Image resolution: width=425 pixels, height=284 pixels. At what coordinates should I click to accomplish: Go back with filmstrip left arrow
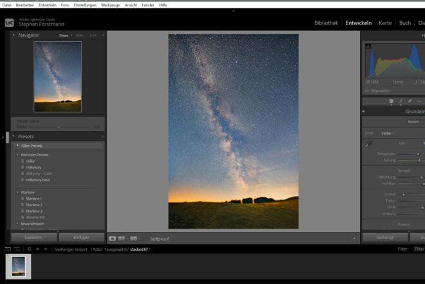tap(37, 249)
